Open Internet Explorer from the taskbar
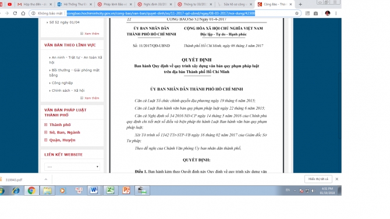The image size is (390, 219). tap(16, 191)
